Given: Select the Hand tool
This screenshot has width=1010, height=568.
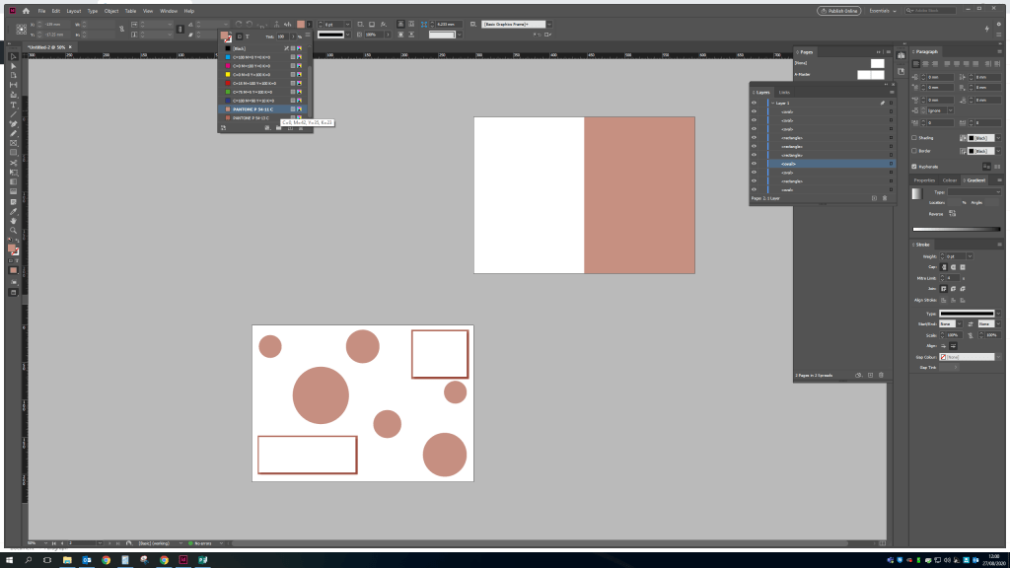Looking at the screenshot, I should [x=13, y=221].
